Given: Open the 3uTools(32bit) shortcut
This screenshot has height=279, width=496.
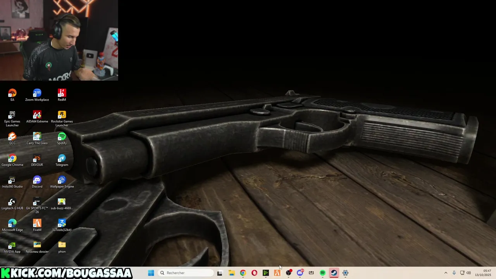Looking at the screenshot, I should point(62,225).
